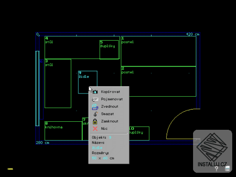Image resolution: width=236 pixels, height=177 pixels.
Task: Select furniture object 10 šuplíky
Action: click(x=139, y=134)
